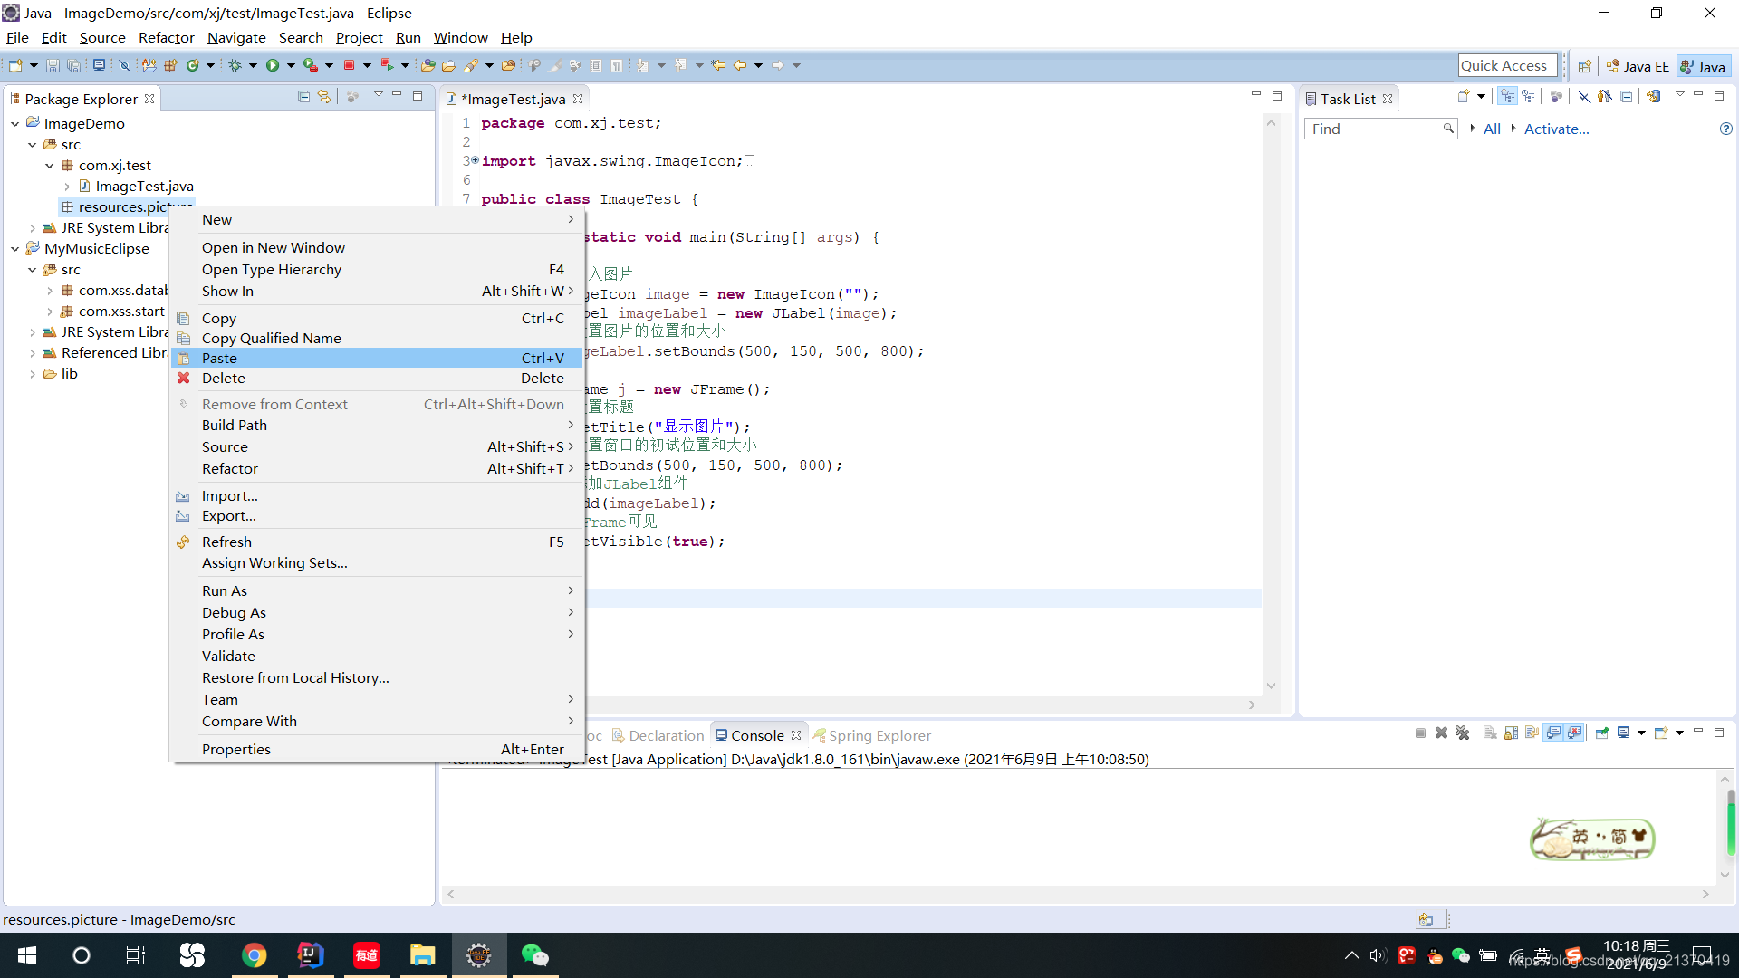Image resolution: width=1739 pixels, height=978 pixels.
Task: Collapse All in the Package Explorer toolbar
Action: [303, 97]
